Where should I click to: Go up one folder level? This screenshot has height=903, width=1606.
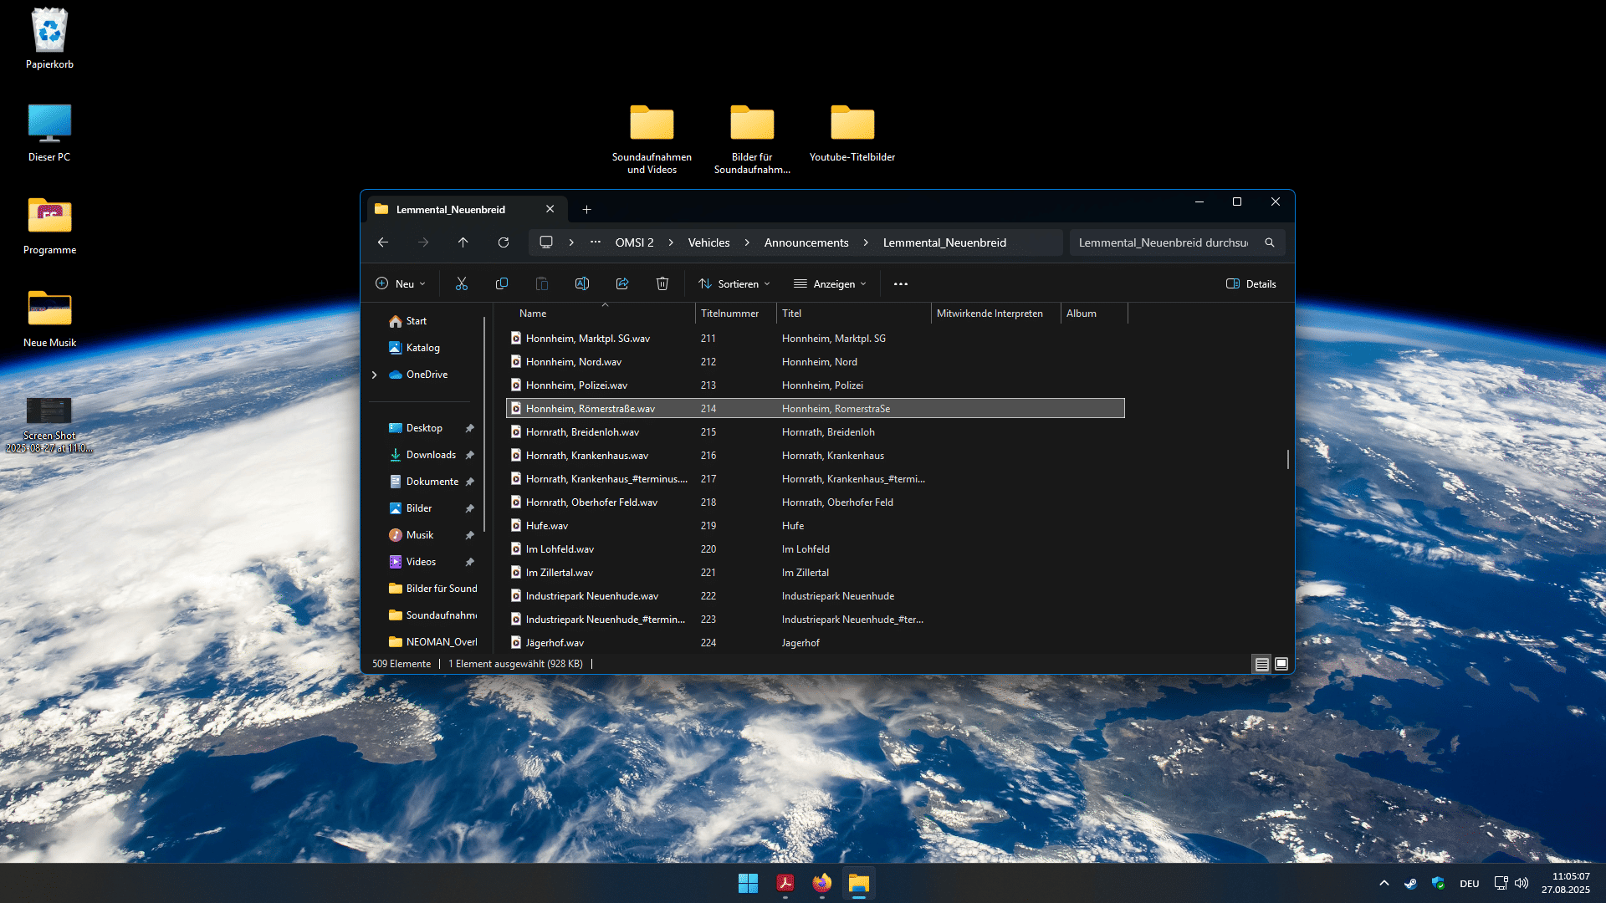(463, 242)
